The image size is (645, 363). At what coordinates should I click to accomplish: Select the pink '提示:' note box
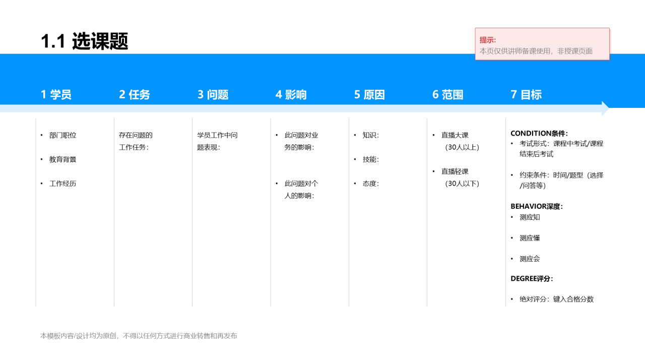coord(542,44)
